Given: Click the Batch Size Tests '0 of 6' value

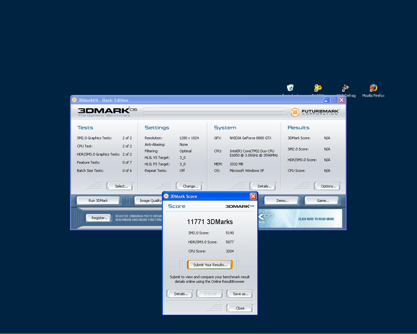Looking at the screenshot, I should 127,171.
